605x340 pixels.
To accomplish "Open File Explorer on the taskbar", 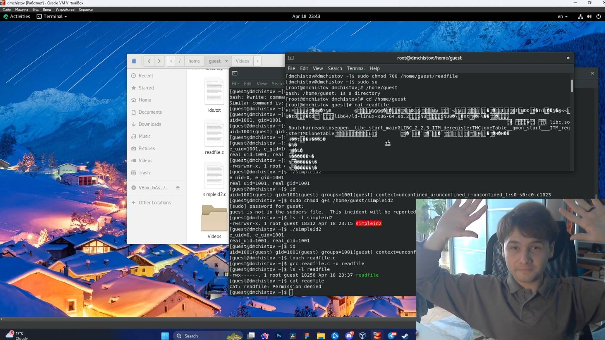I will pyautogui.click(x=321, y=336).
